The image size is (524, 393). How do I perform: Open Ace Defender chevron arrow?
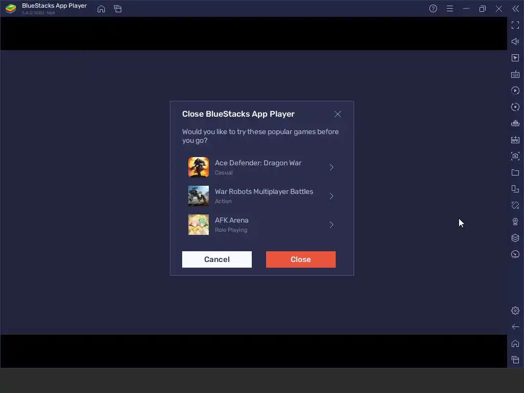[332, 167]
